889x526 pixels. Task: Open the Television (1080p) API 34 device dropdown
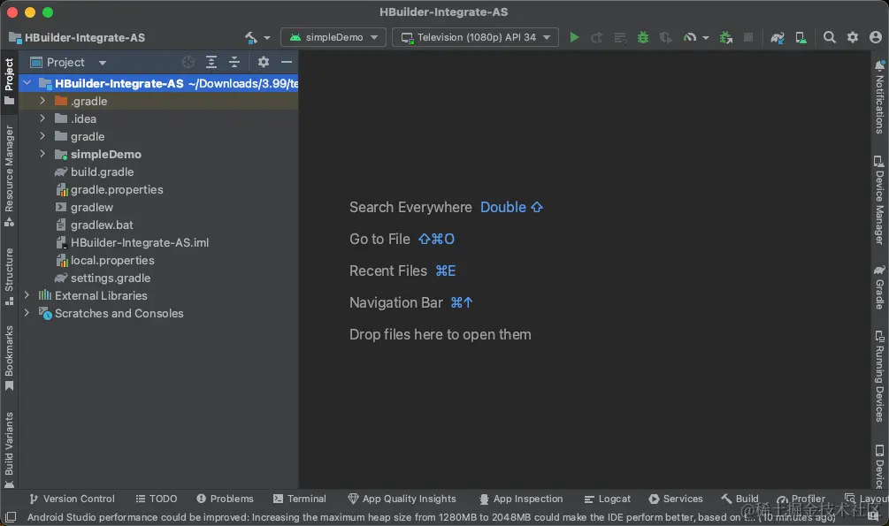pos(475,37)
